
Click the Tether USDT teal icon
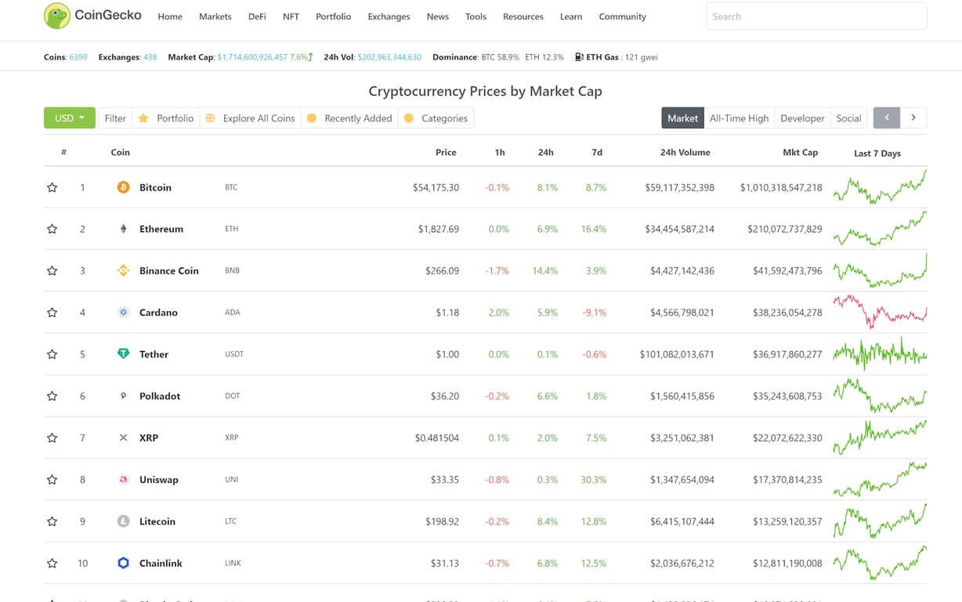click(123, 354)
